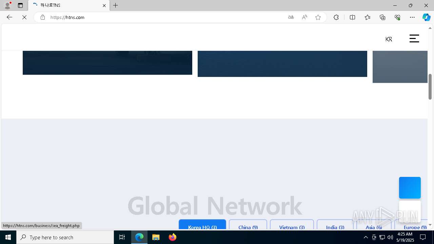Image resolution: width=434 pixels, height=244 pixels.
Task: Toggle split screen view
Action: (352, 17)
